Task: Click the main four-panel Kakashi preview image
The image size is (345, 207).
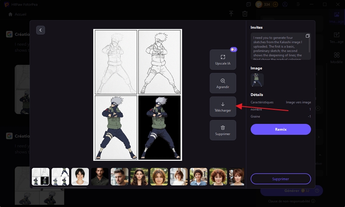Action: click(x=138, y=95)
